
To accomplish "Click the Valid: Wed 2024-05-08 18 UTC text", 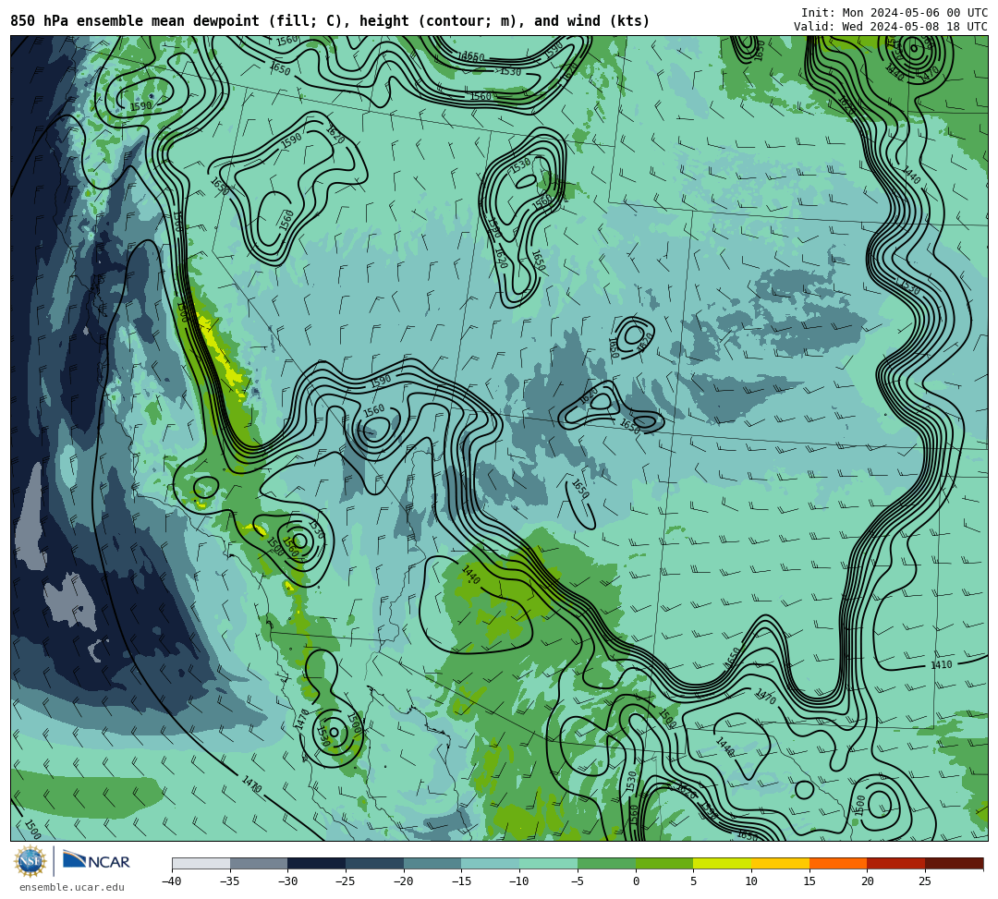I will pos(891,27).
